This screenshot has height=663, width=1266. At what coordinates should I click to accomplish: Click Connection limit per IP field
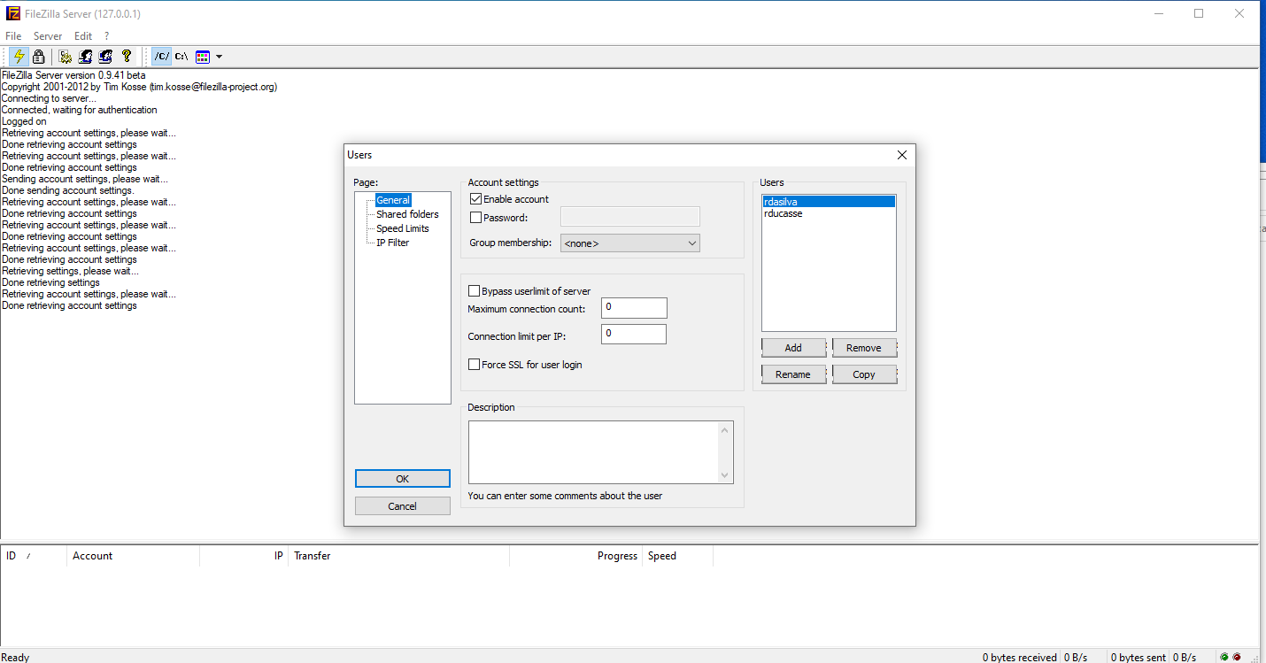click(x=634, y=335)
